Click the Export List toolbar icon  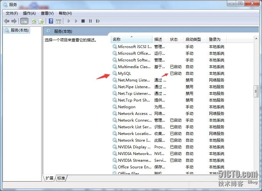[x=41, y=21]
